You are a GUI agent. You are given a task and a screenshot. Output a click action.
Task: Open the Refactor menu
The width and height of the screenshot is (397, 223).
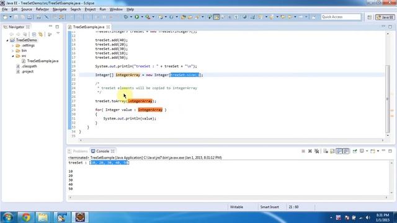[x=42, y=9]
